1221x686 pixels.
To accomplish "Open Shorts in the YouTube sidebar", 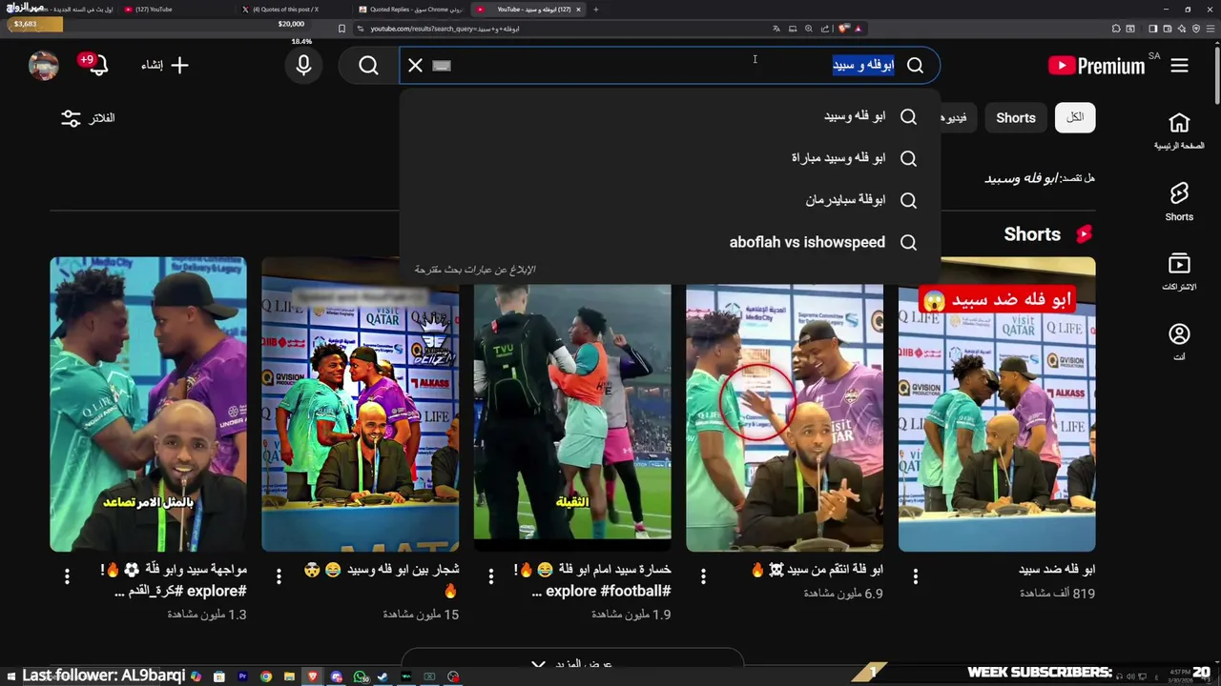I will point(1179,202).
